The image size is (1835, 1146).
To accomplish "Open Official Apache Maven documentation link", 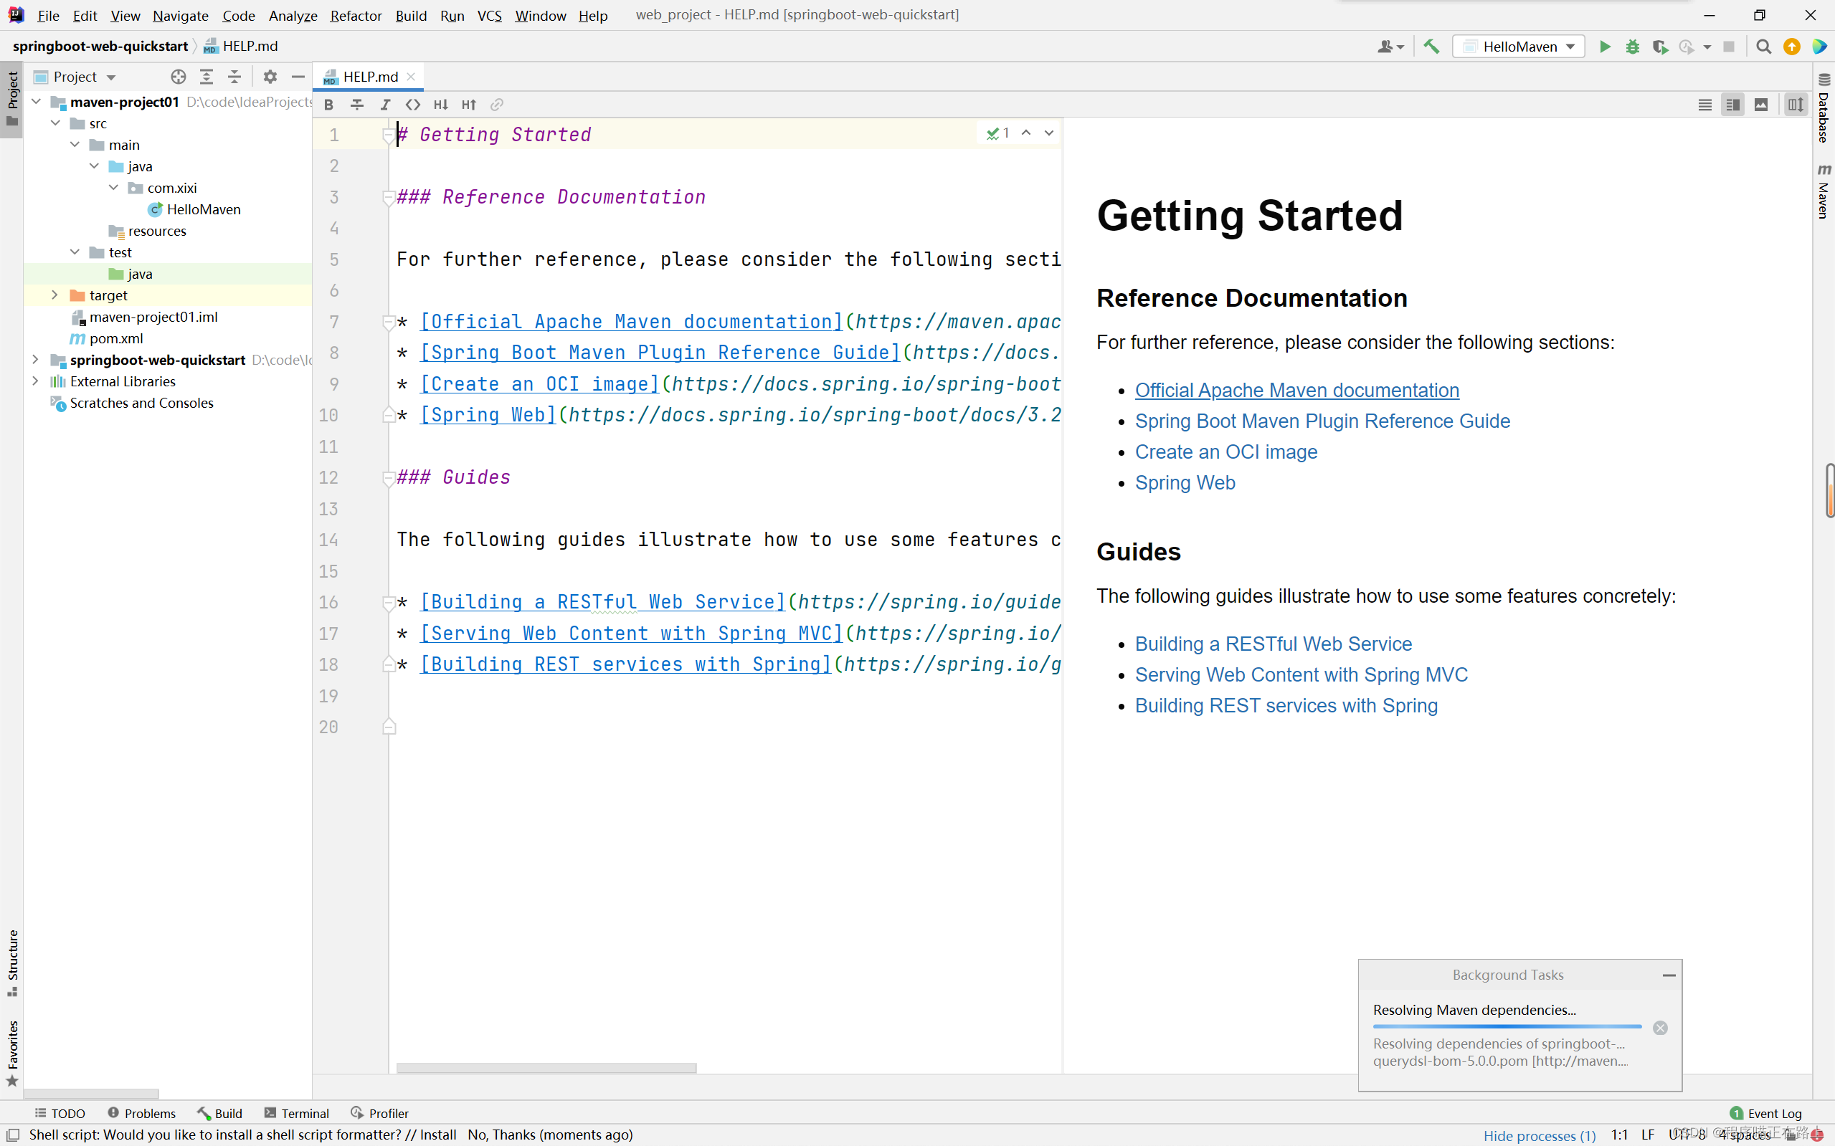I will pos(1297,389).
